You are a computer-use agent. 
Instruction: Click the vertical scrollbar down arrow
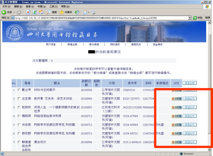pyautogui.click(x=209, y=150)
